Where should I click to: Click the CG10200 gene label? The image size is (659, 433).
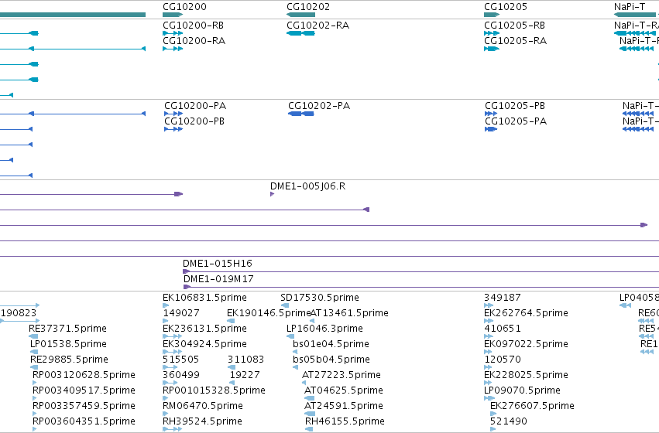184,7
